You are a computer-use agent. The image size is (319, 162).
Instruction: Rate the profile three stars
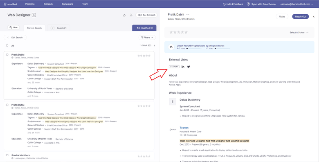(179, 32)
